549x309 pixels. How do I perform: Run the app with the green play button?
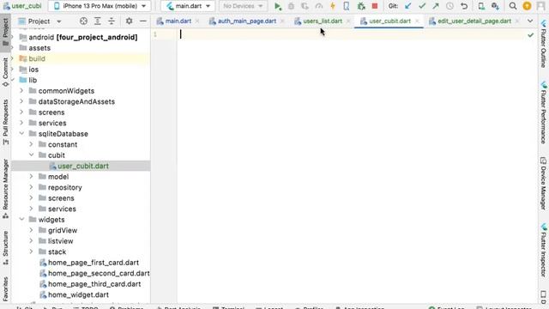(x=278, y=6)
